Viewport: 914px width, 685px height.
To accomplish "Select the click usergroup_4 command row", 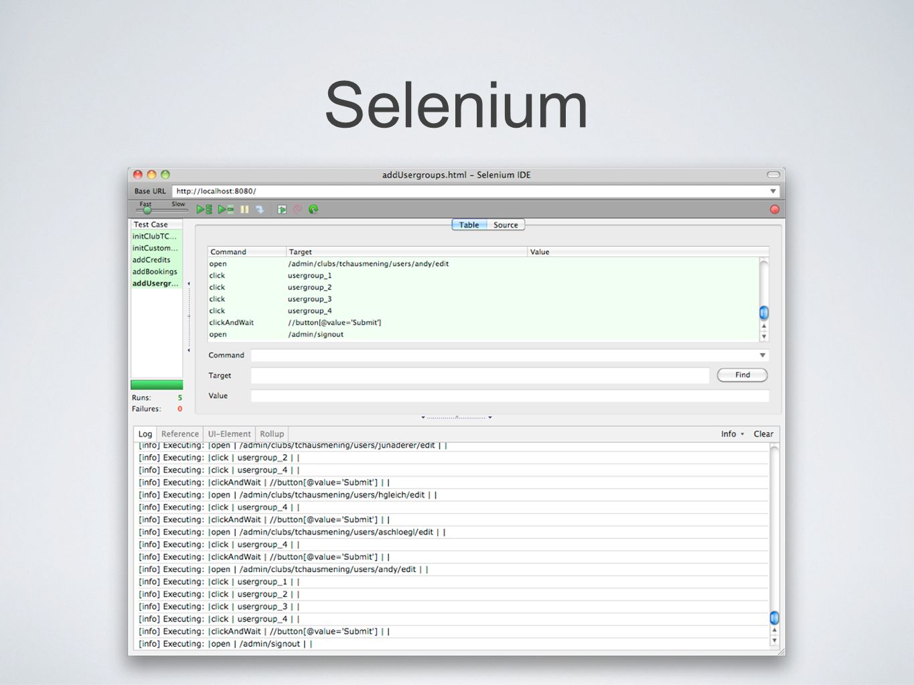I will tap(483, 310).
